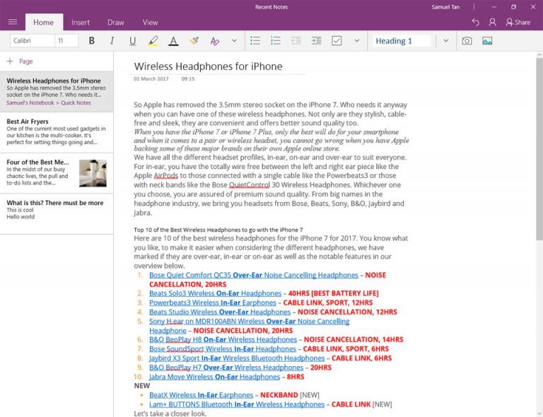Open 'What is this? There must be more' note
This screenshot has width=543, height=417.
coord(57,213)
